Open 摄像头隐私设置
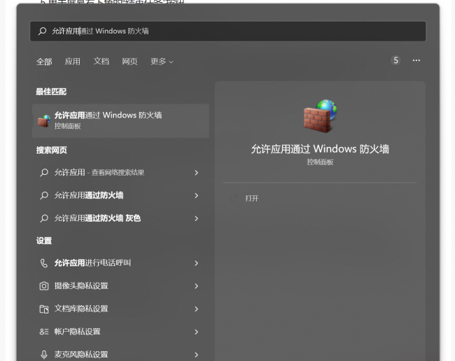 120,286
